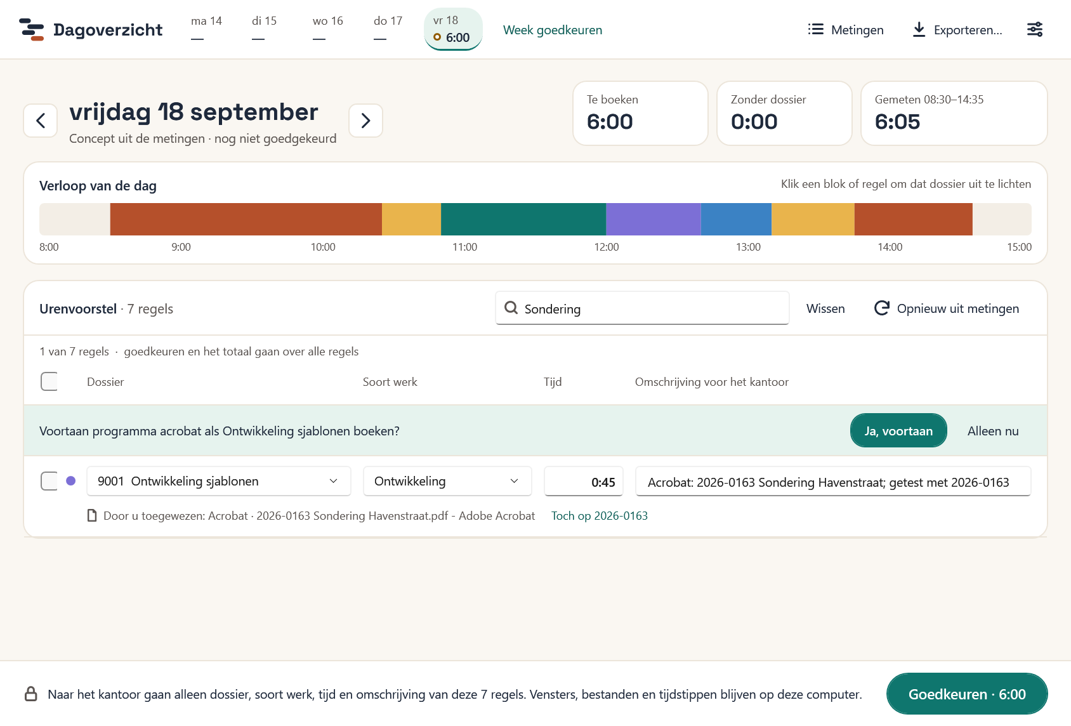Select the yellow timeline block after 13:00

813,219
